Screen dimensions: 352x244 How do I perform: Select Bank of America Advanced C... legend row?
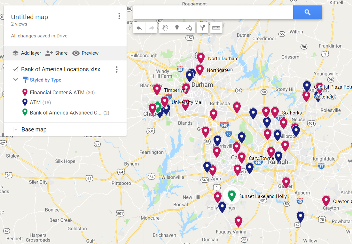(x=65, y=113)
